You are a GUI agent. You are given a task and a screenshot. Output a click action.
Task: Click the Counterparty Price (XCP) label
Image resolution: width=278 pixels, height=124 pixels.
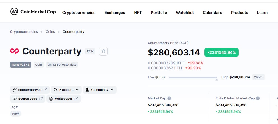(168, 43)
